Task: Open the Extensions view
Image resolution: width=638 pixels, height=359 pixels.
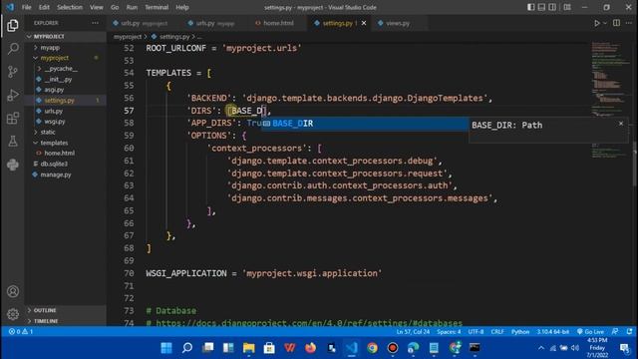Action: pos(13,119)
